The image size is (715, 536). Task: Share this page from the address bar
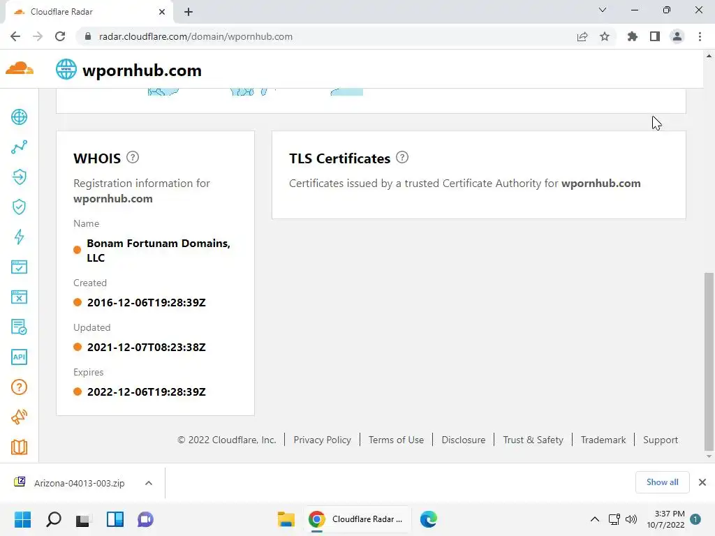(x=582, y=36)
